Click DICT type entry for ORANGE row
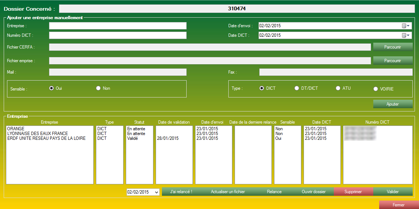 pos(102,129)
